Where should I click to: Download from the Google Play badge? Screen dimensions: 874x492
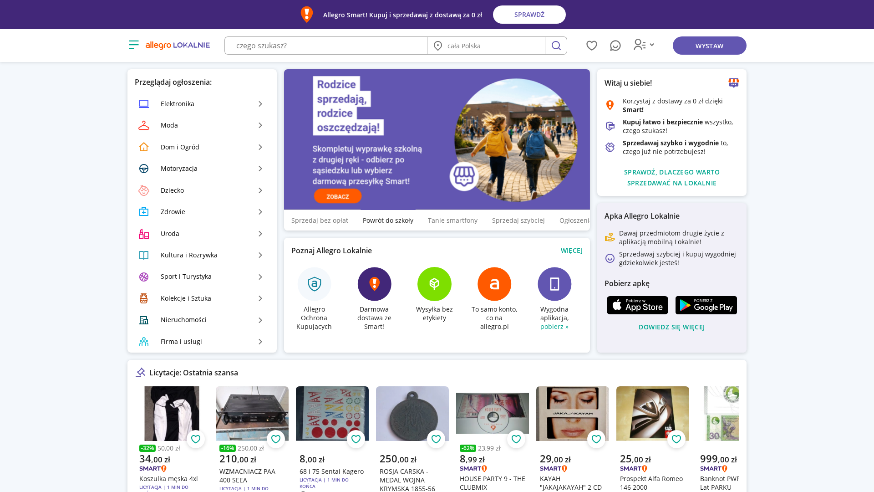tap(706, 305)
